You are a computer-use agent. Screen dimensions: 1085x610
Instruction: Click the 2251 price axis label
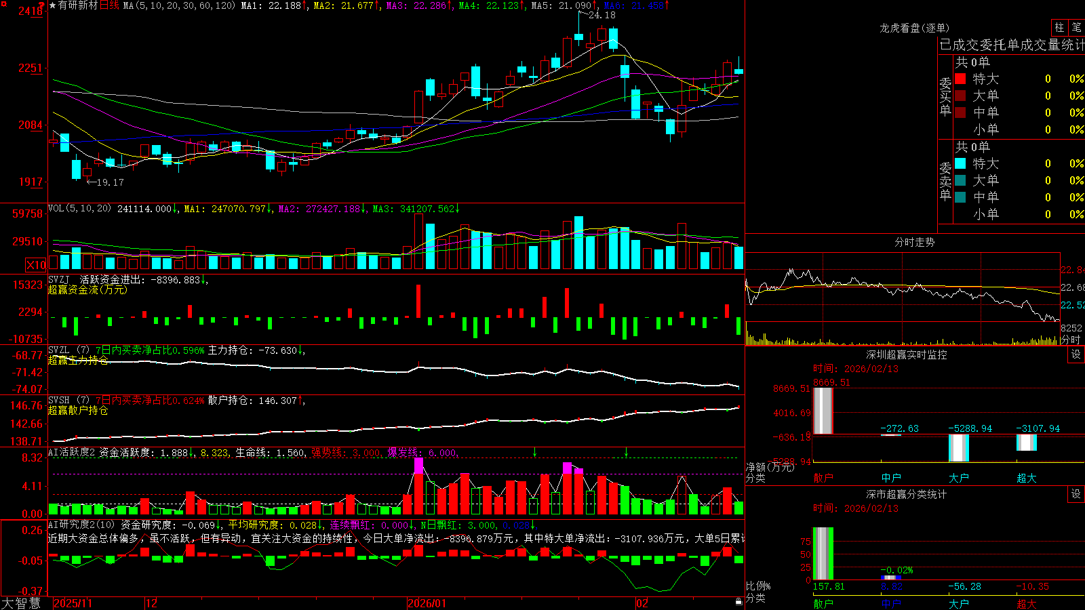pyautogui.click(x=31, y=68)
